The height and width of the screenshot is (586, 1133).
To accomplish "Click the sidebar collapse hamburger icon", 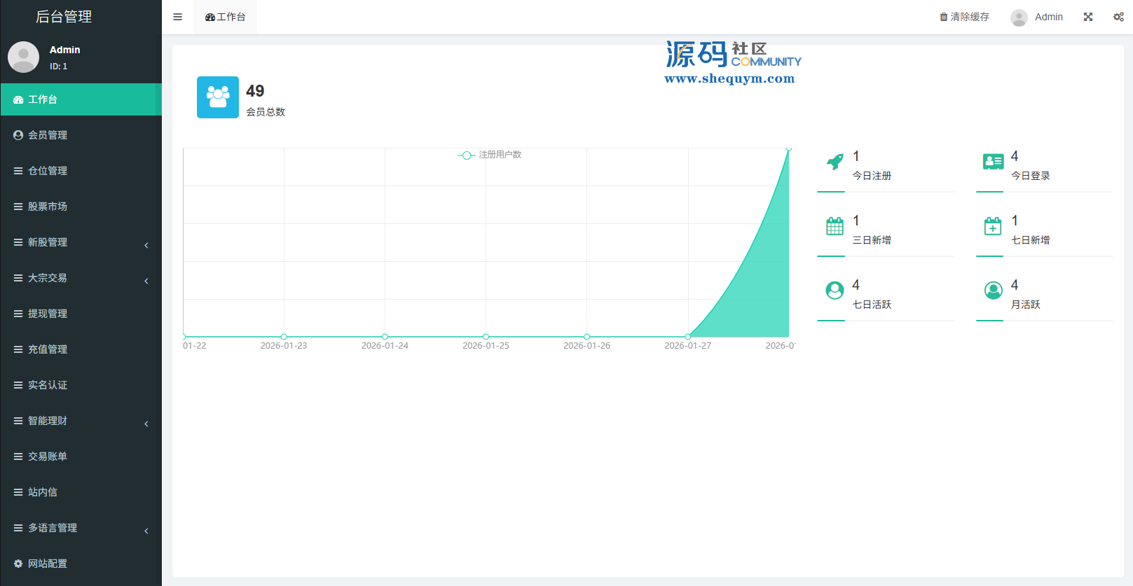I will 177,17.
